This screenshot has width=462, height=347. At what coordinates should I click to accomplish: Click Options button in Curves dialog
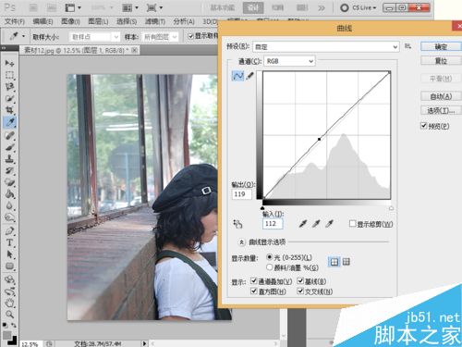point(441,110)
